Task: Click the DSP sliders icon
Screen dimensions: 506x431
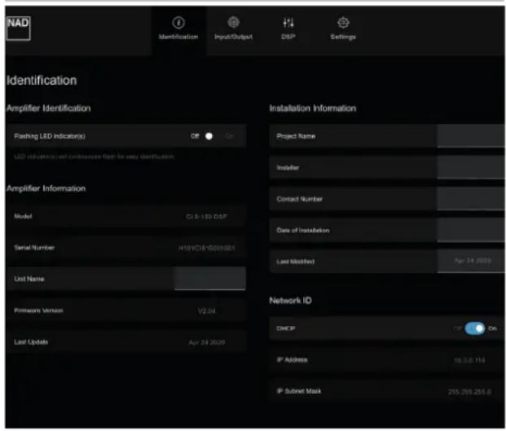Action: click(x=288, y=23)
